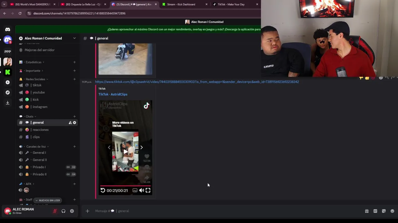Viewport: 398px width, 223px height.
Task: Open Discord direct messages home icon
Action: [x=8, y=29]
